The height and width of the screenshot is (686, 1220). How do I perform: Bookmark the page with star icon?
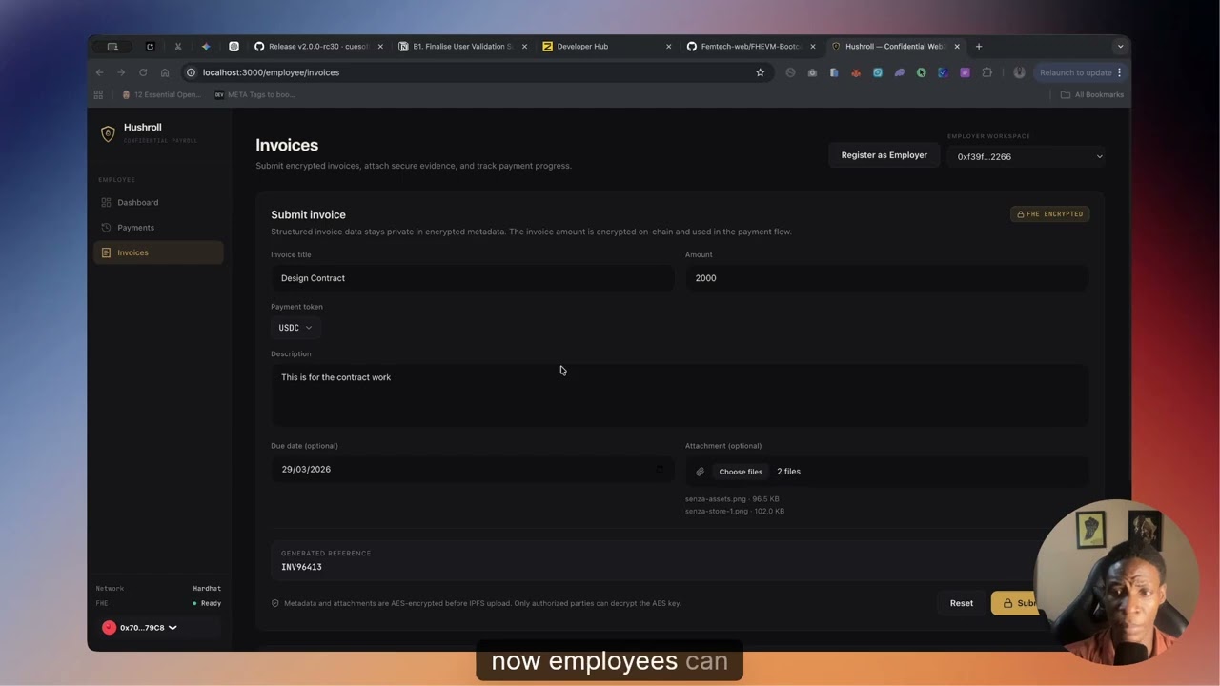coord(760,72)
